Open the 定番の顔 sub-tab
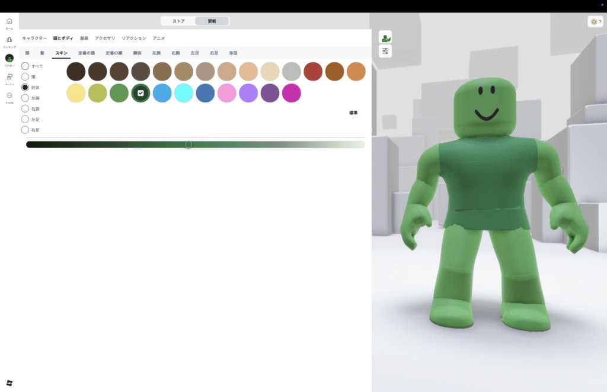The height and width of the screenshot is (392, 607). (114, 53)
